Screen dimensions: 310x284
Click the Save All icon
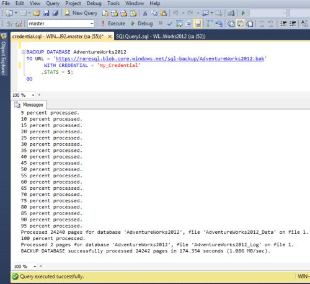pyautogui.click(x=55, y=13)
